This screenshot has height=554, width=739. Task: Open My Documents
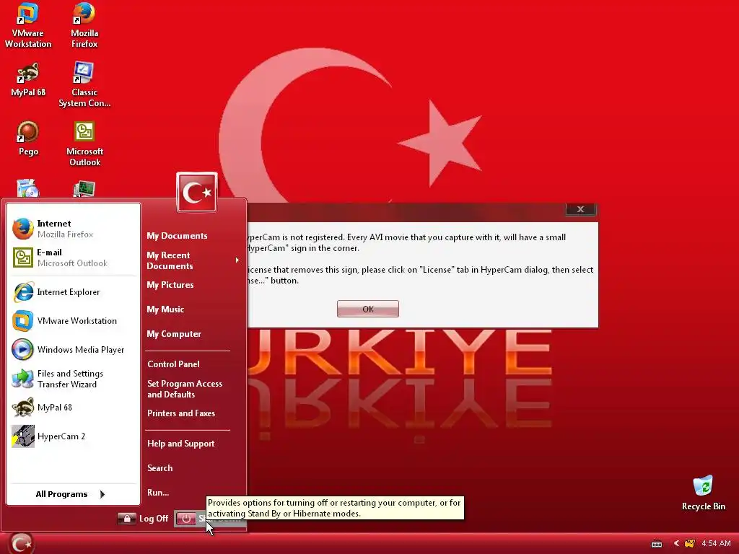tap(177, 236)
